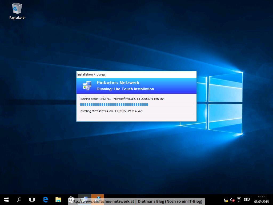Click 'Running: Lite Touch Installation' text
The height and width of the screenshot is (205, 273).
(125, 89)
